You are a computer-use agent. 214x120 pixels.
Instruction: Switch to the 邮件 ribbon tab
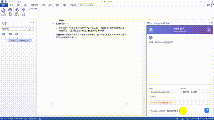click(50, 5)
